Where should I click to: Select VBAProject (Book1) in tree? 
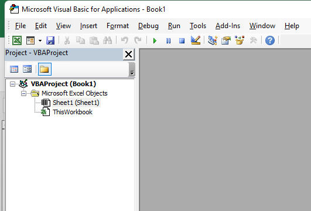(63, 84)
